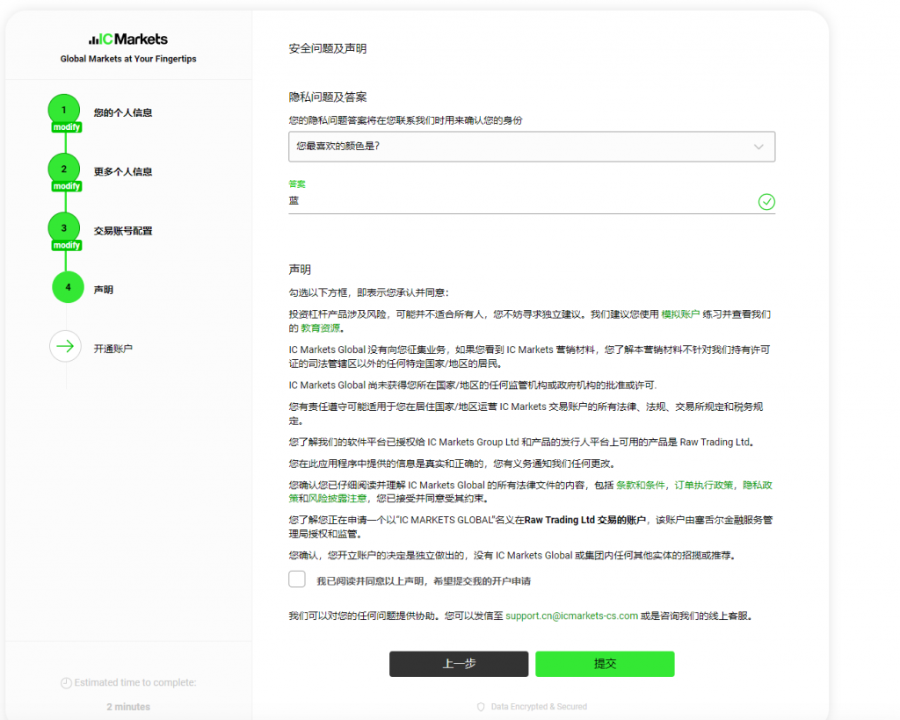Expand dropdown using the chevron arrow
Image resolution: width=900 pixels, height=720 pixels.
758,147
